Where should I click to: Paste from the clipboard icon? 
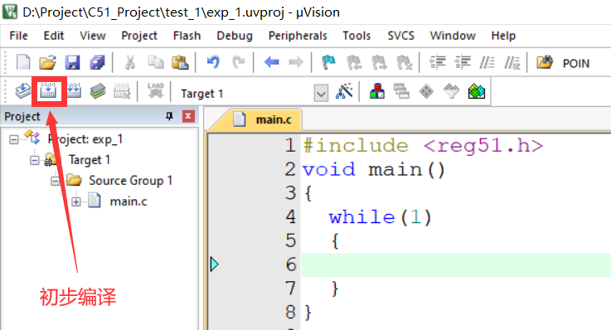[180, 62]
